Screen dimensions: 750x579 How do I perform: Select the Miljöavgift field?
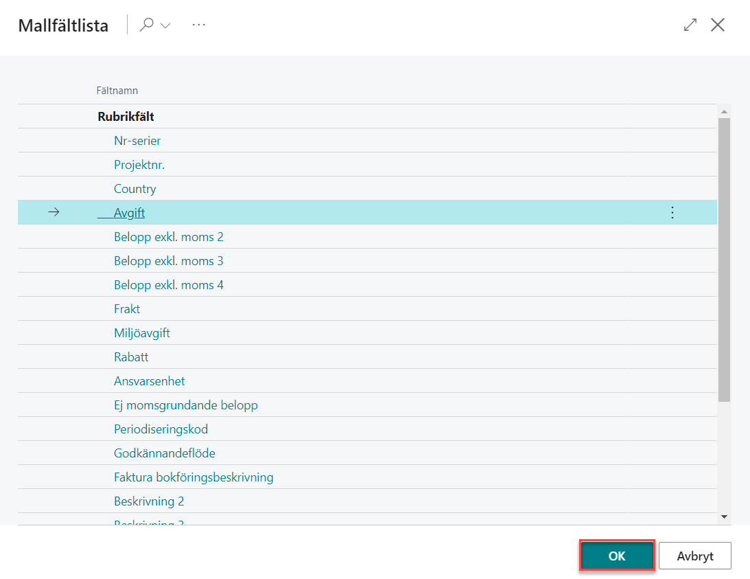(x=142, y=333)
